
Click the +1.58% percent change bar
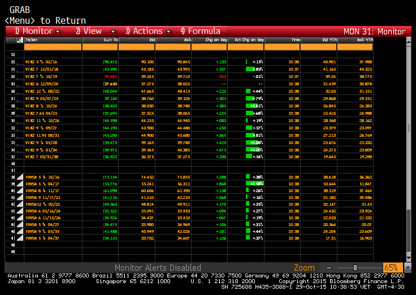[x=255, y=184]
